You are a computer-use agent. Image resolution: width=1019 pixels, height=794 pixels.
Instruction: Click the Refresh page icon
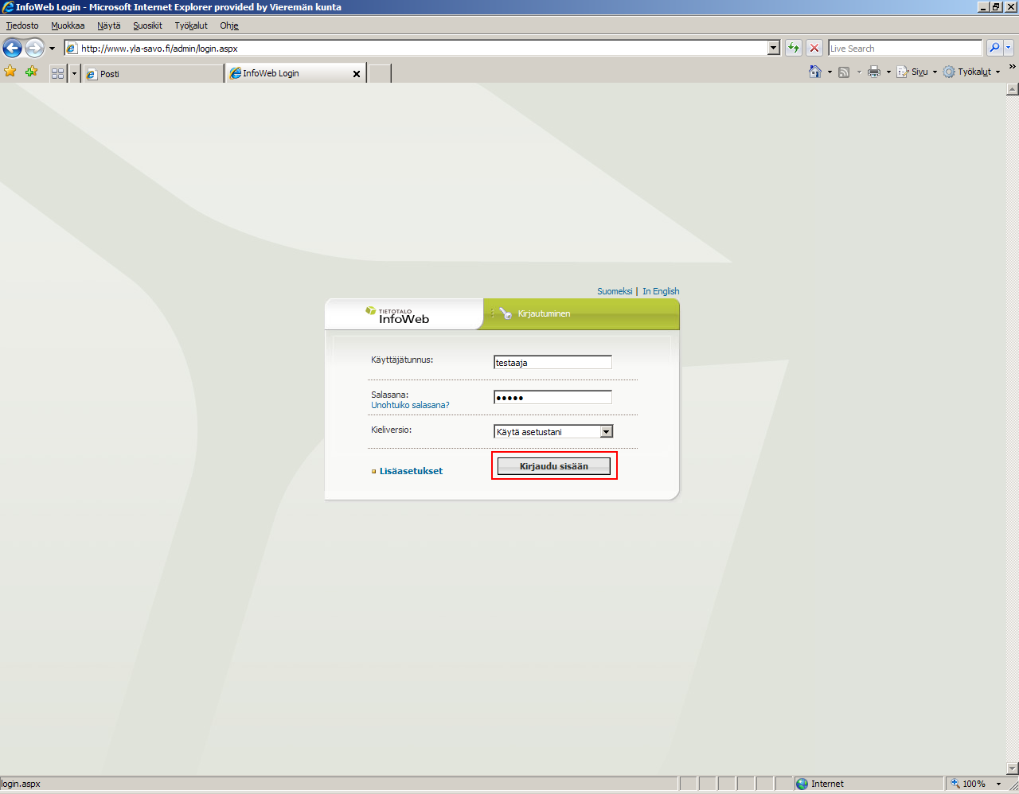click(x=794, y=48)
